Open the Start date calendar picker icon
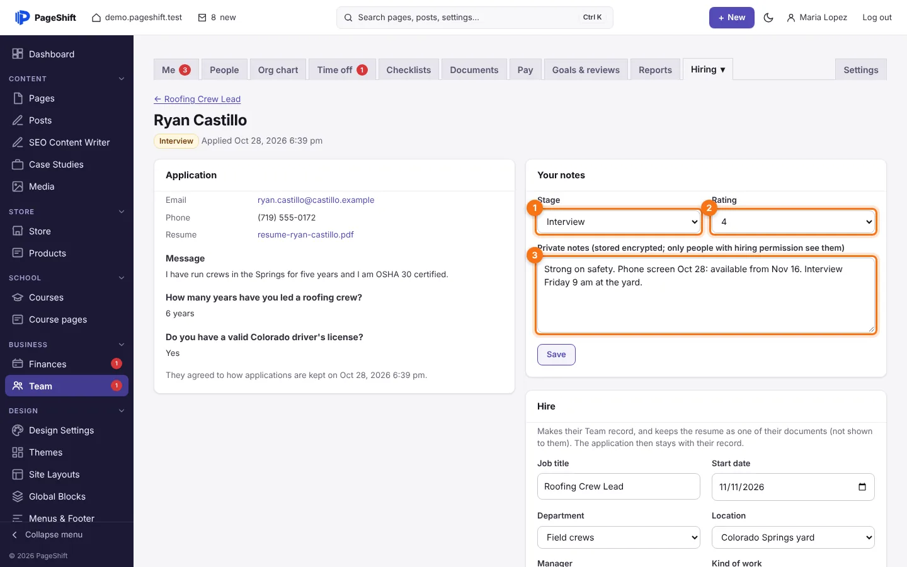907x567 pixels. (x=862, y=487)
